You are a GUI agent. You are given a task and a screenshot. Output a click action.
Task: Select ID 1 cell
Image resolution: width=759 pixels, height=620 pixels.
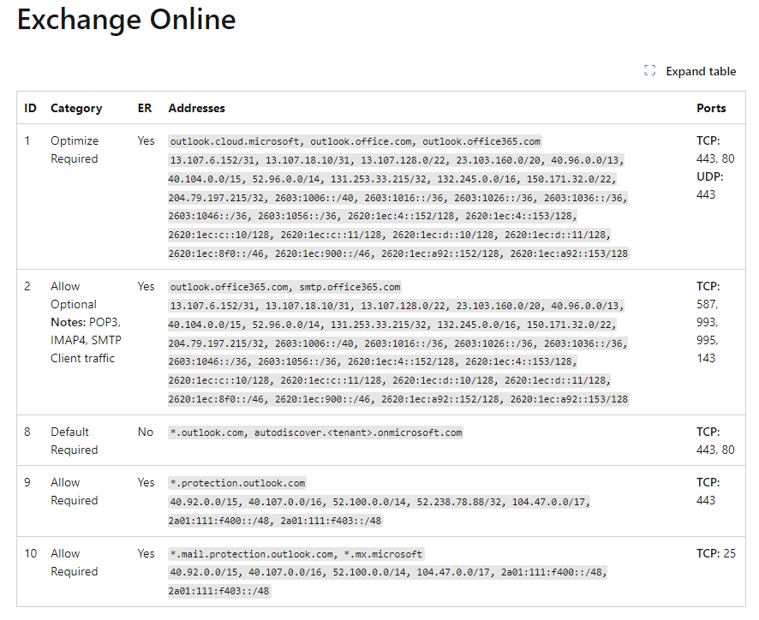pyautogui.click(x=27, y=140)
